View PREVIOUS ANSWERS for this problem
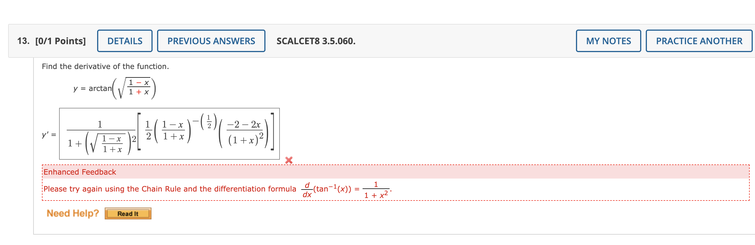 (x=211, y=41)
